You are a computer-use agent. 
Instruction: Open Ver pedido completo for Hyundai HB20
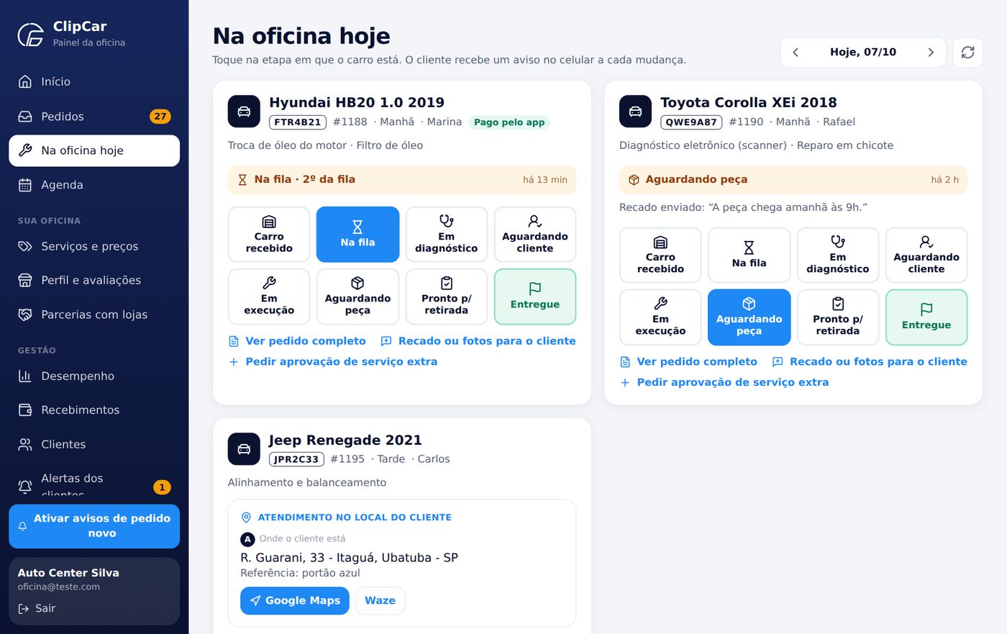(x=297, y=341)
